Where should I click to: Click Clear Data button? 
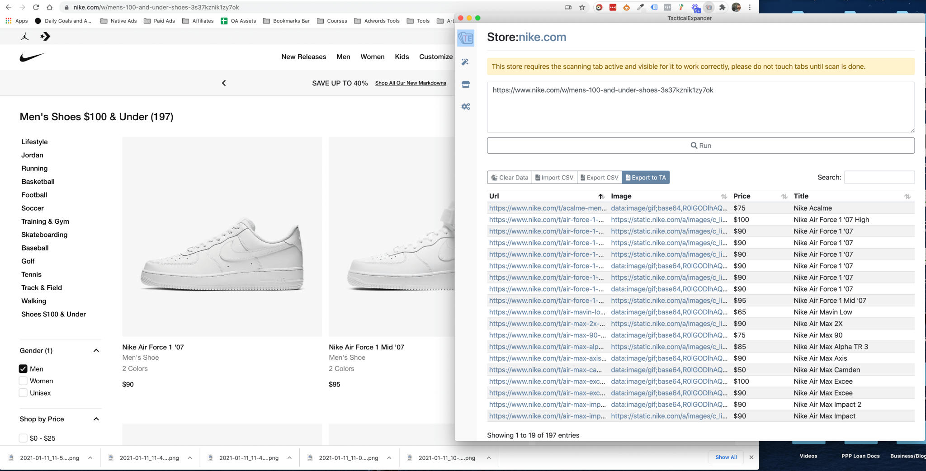click(x=510, y=178)
